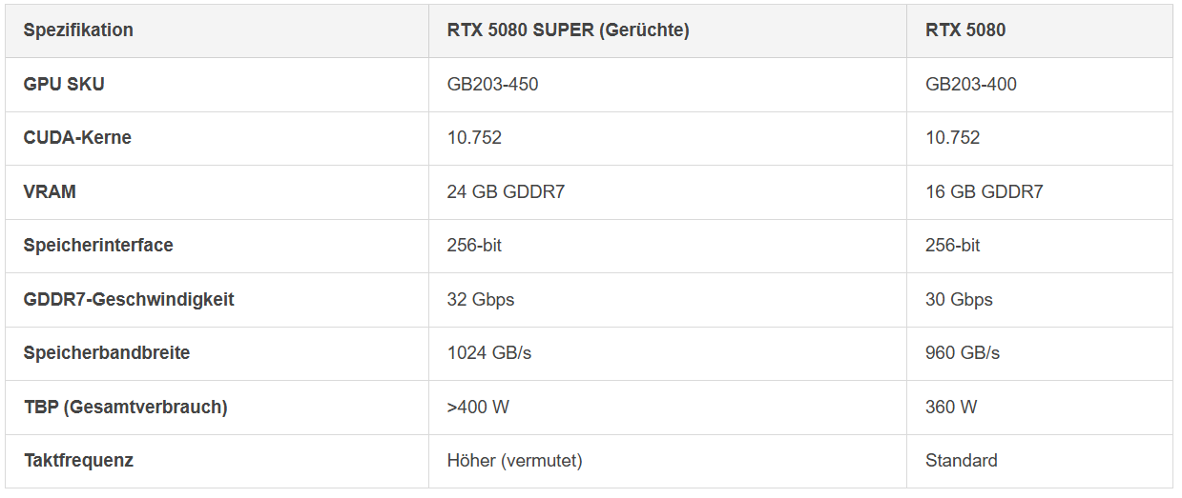Select the >400 W cell

click(478, 407)
